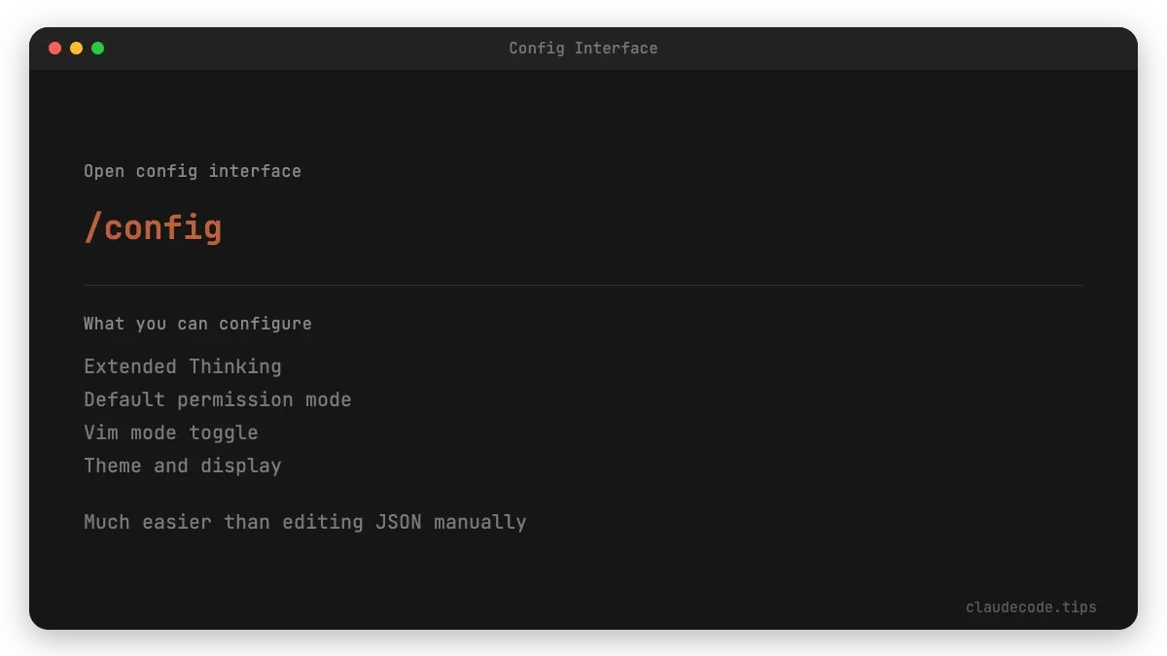
Task: Select the Default permission mode entry
Action: (x=218, y=399)
